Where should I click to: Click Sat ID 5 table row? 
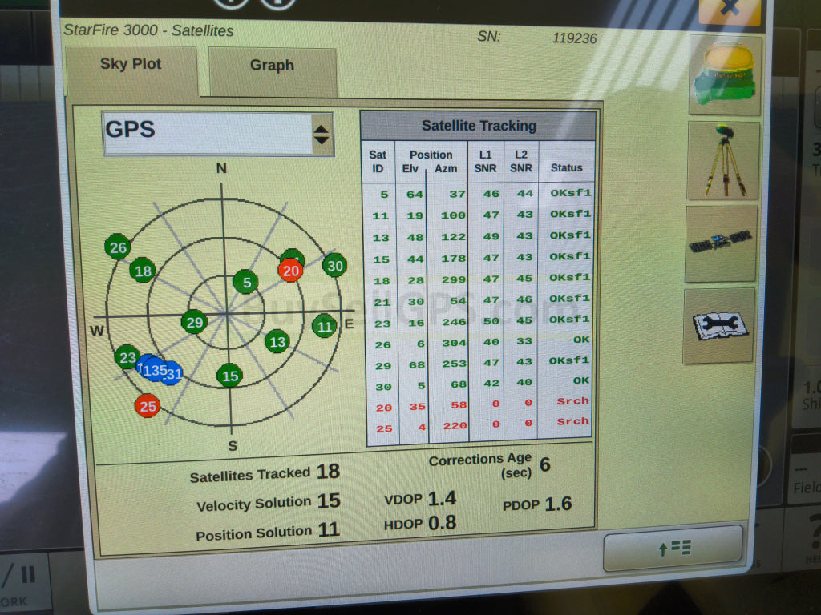(478, 194)
